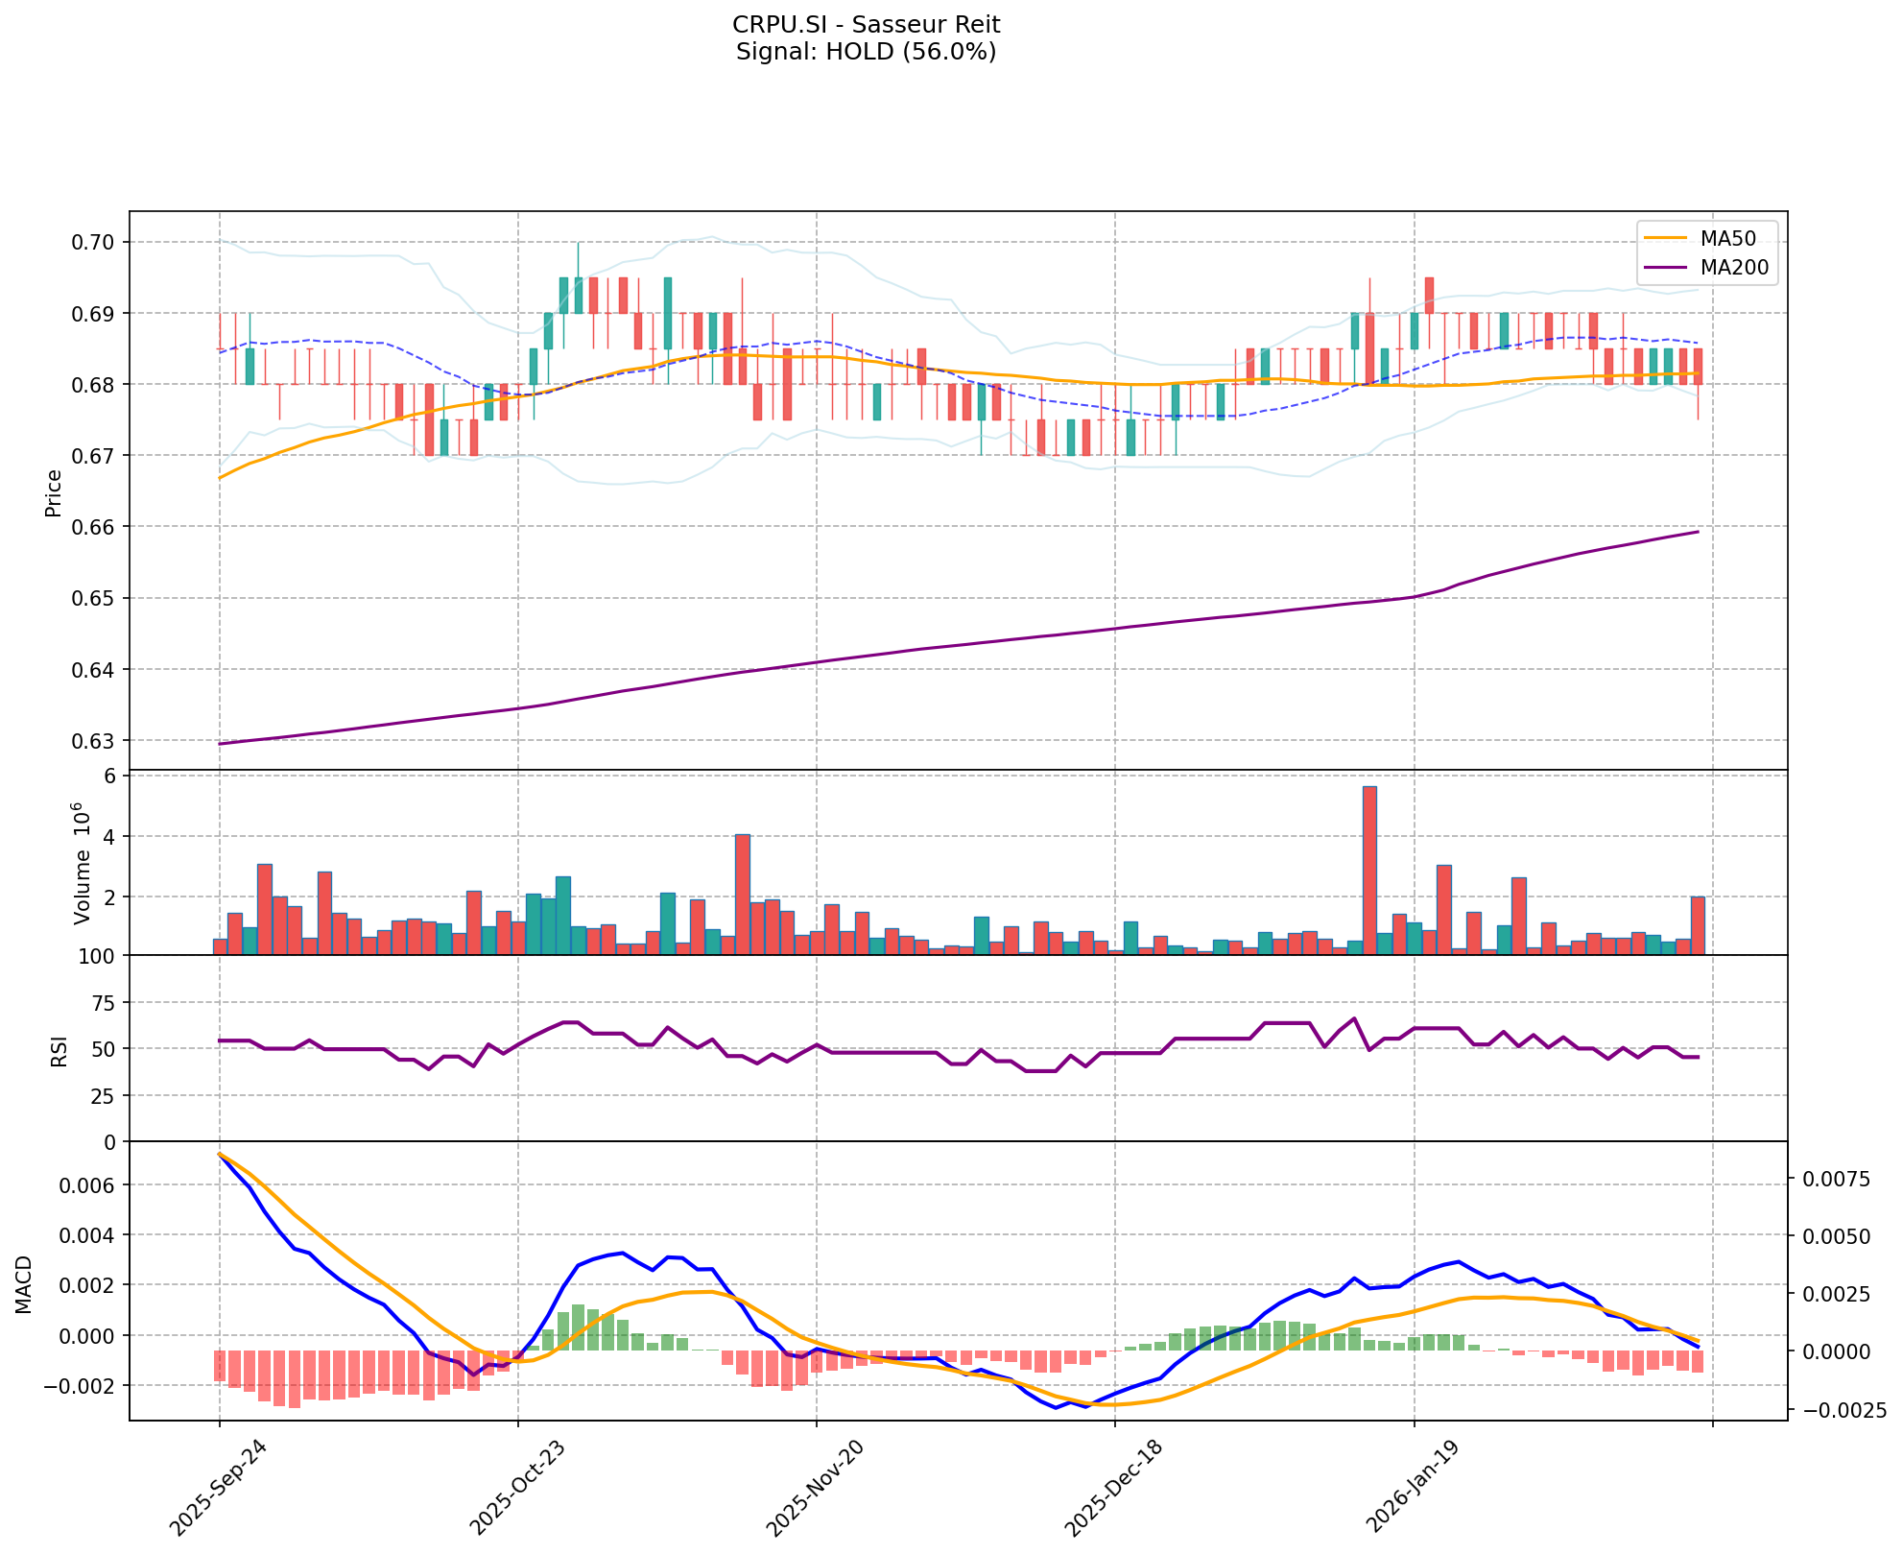The image size is (1903, 1554).
Task: Click the tallest volume bar spike
Action: (1369, 870)
